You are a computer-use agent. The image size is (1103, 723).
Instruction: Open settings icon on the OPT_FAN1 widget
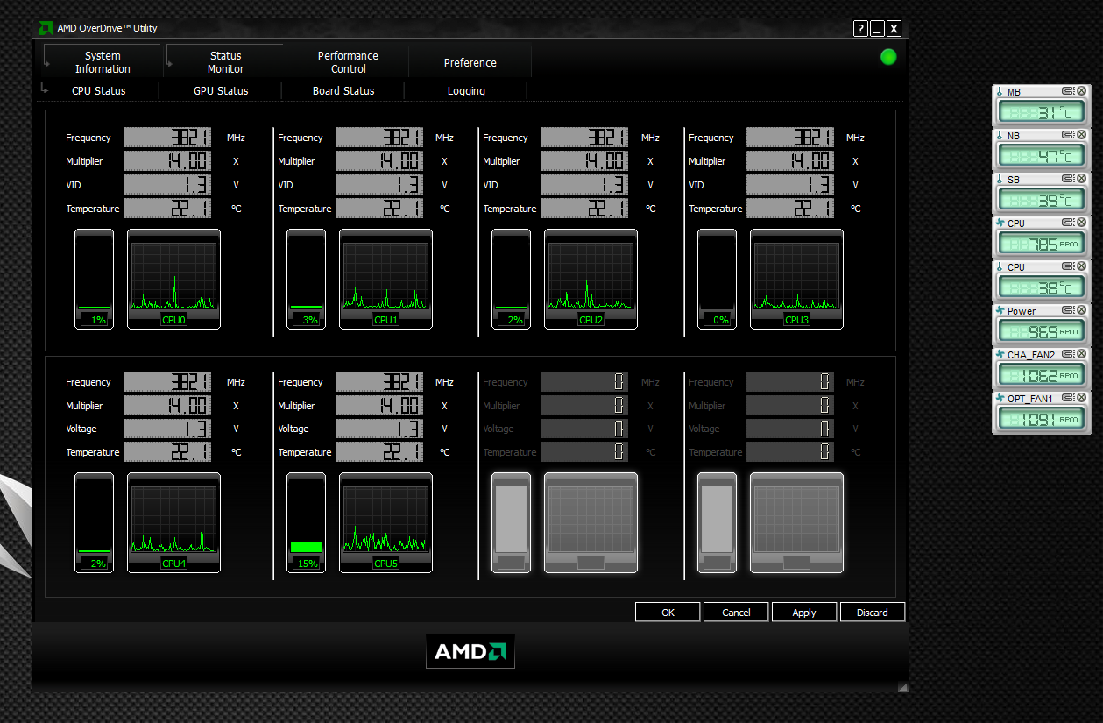pos(1068,398)
